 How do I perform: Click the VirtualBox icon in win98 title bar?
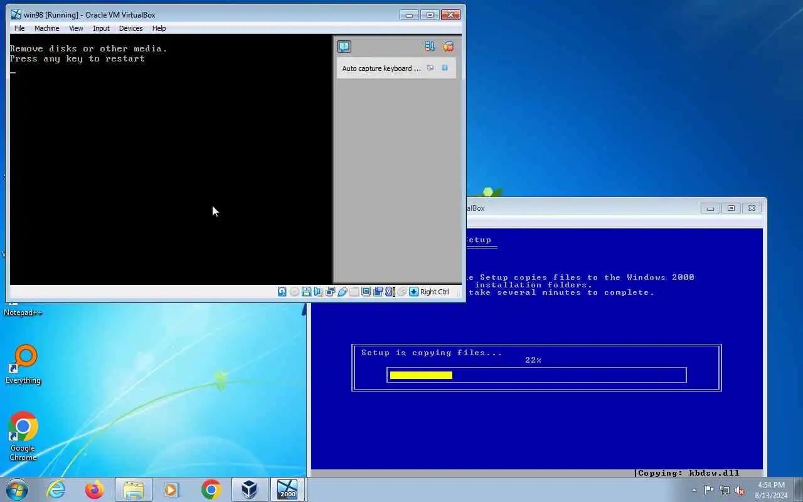[x=16, y=14]
